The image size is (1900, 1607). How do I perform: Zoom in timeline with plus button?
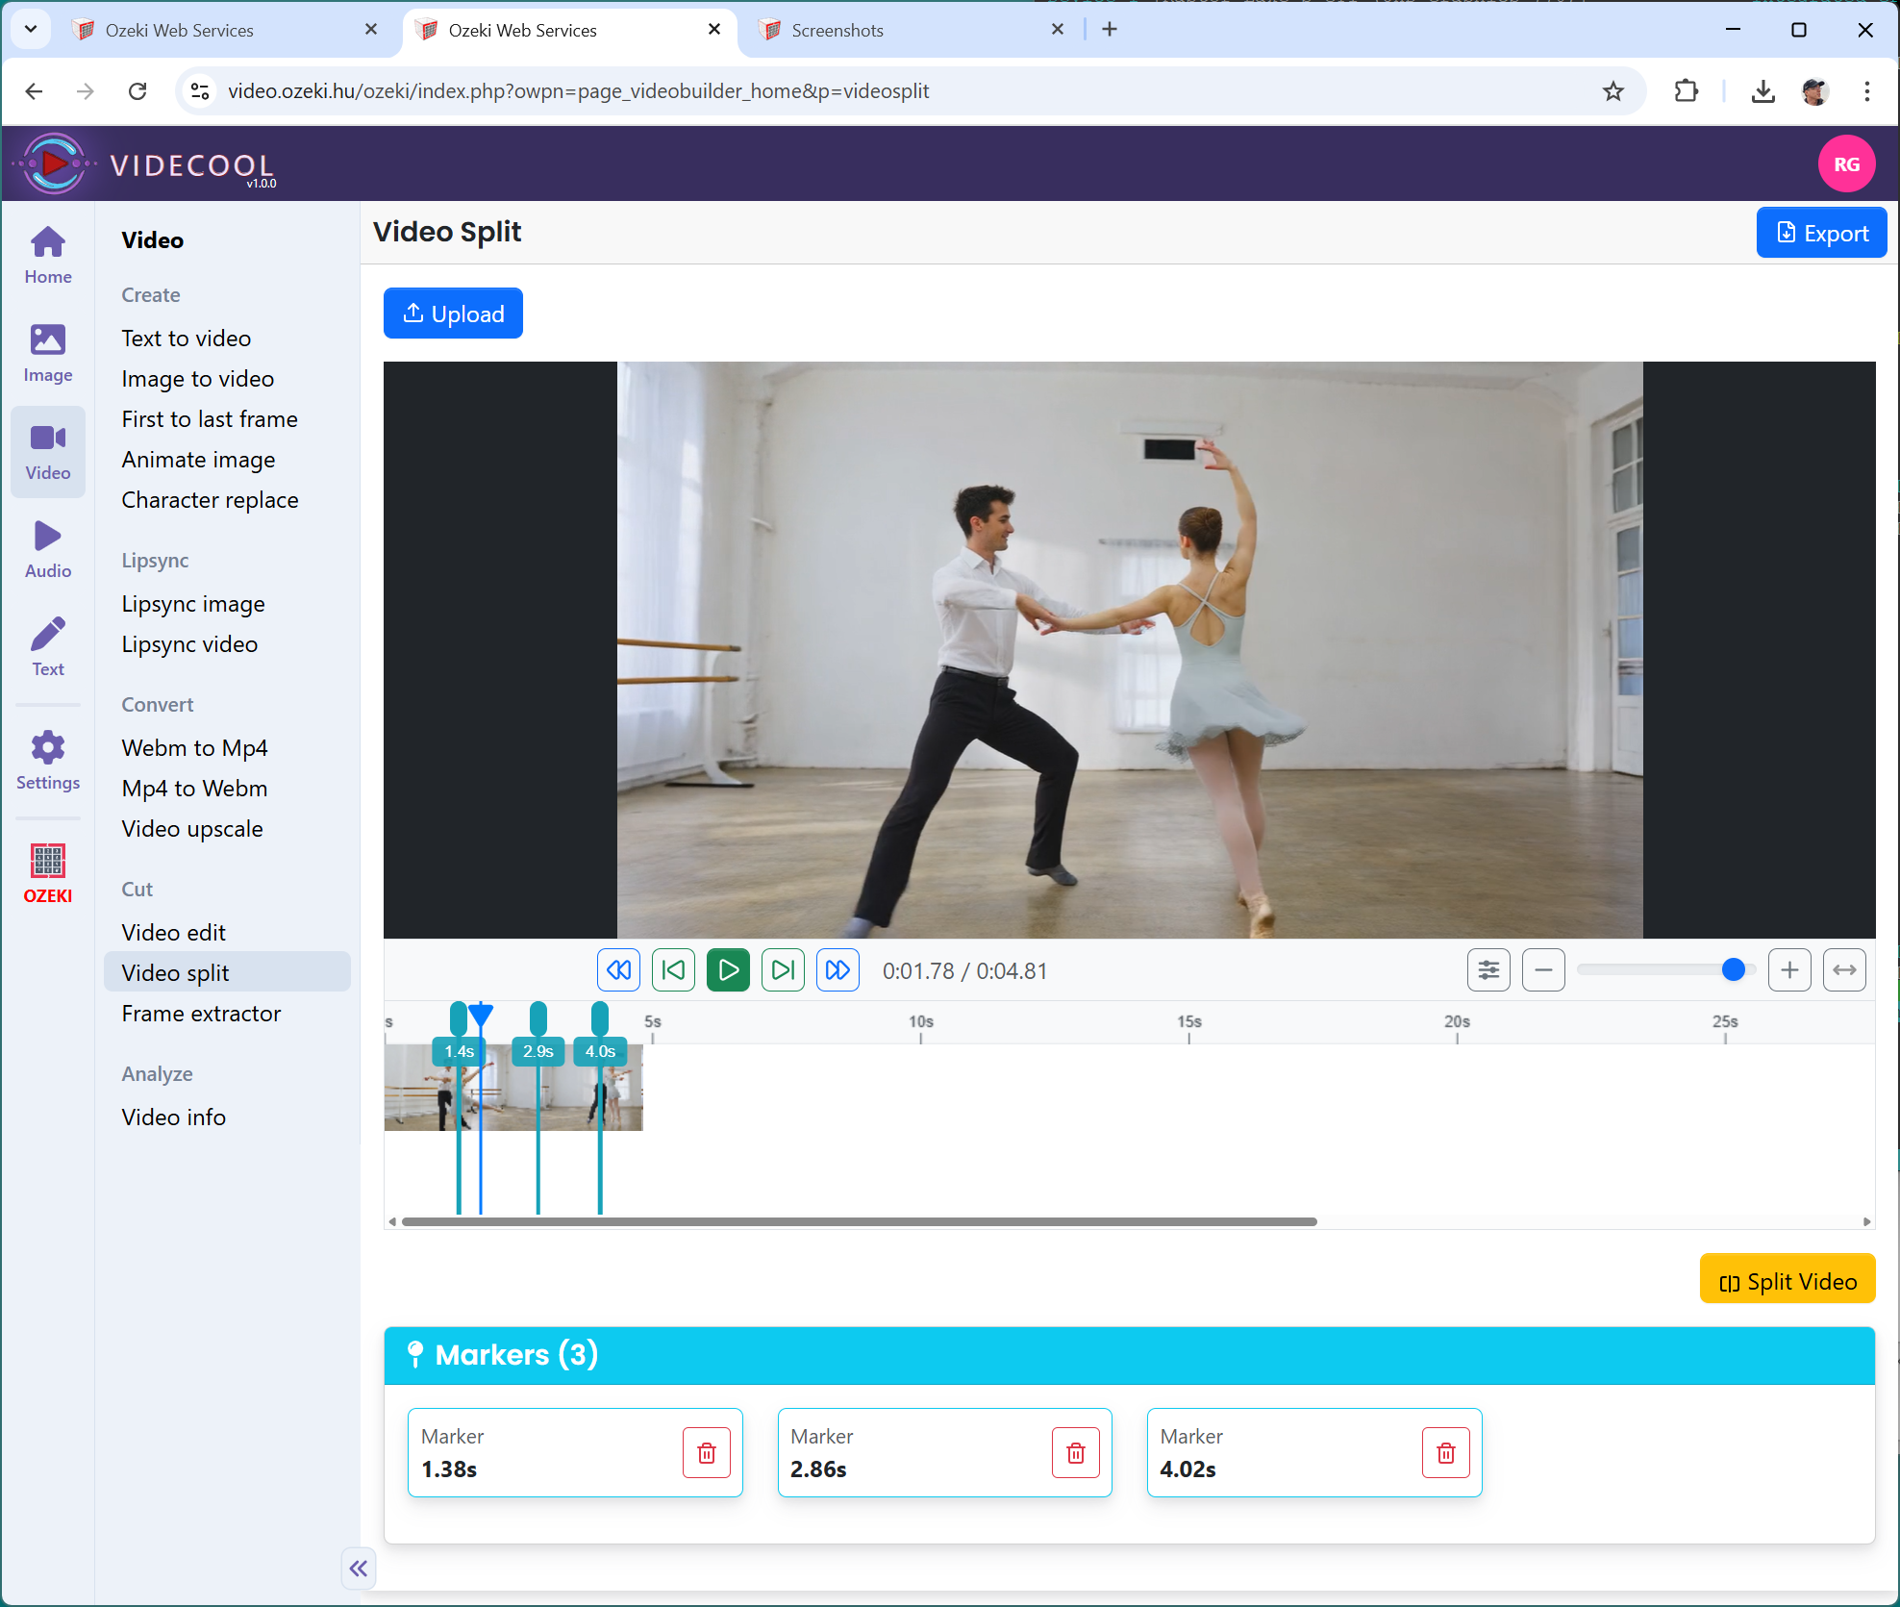[1789, 970]
